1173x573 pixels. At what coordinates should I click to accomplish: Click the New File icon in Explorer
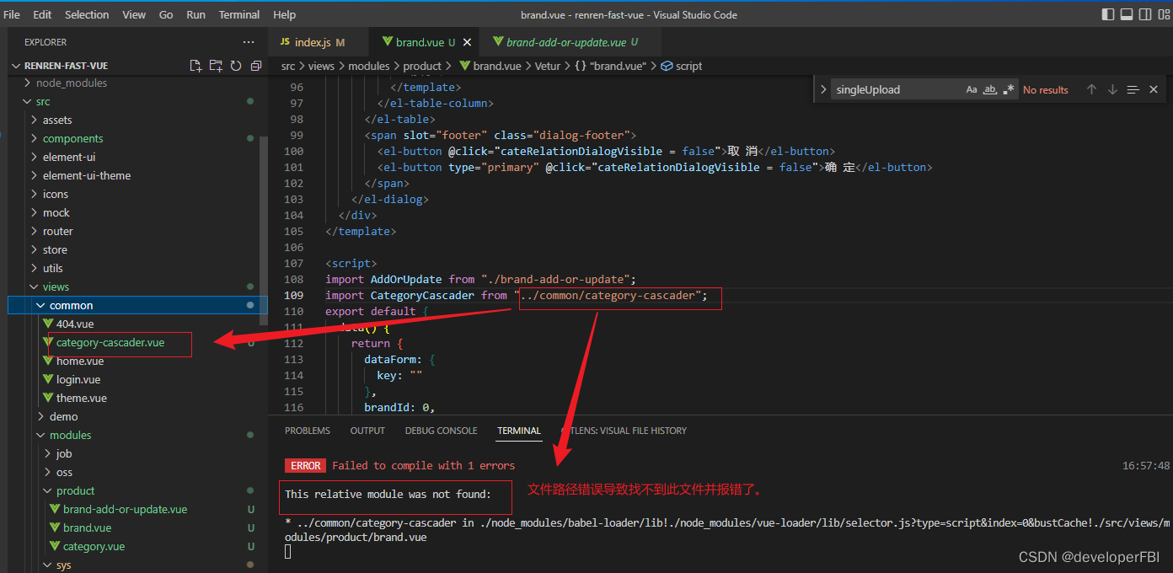[195, 66]
